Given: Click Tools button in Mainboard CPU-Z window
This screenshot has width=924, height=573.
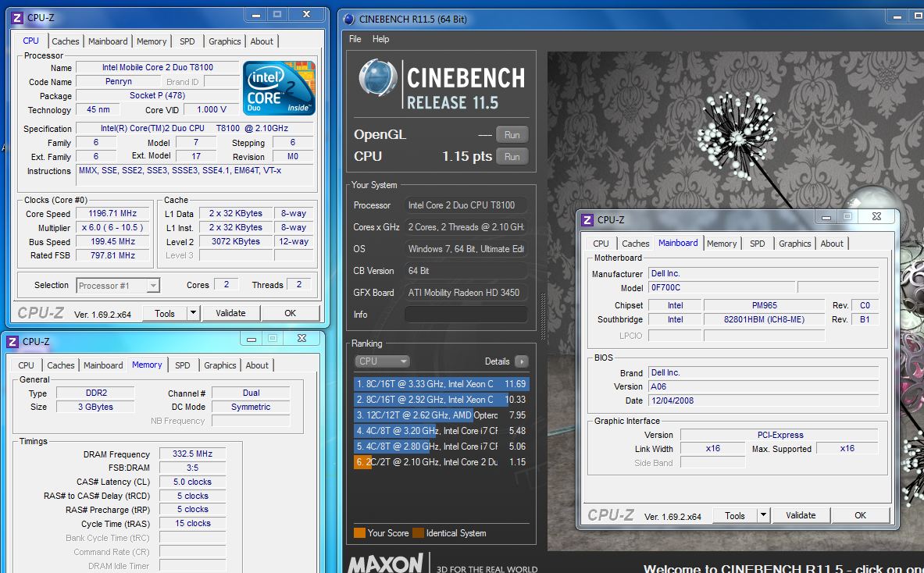Looking at the screenshot, I should point(735,515).
